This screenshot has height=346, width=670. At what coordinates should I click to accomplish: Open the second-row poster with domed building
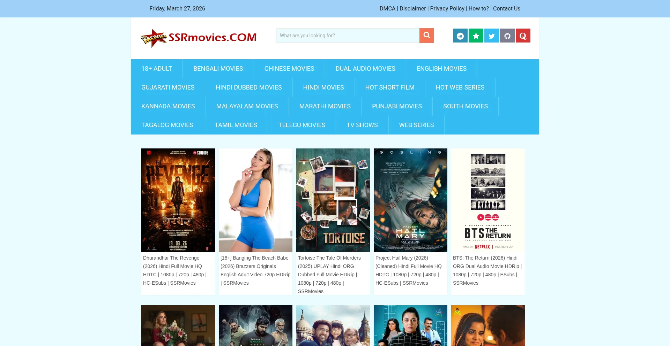tap(333, 326)
